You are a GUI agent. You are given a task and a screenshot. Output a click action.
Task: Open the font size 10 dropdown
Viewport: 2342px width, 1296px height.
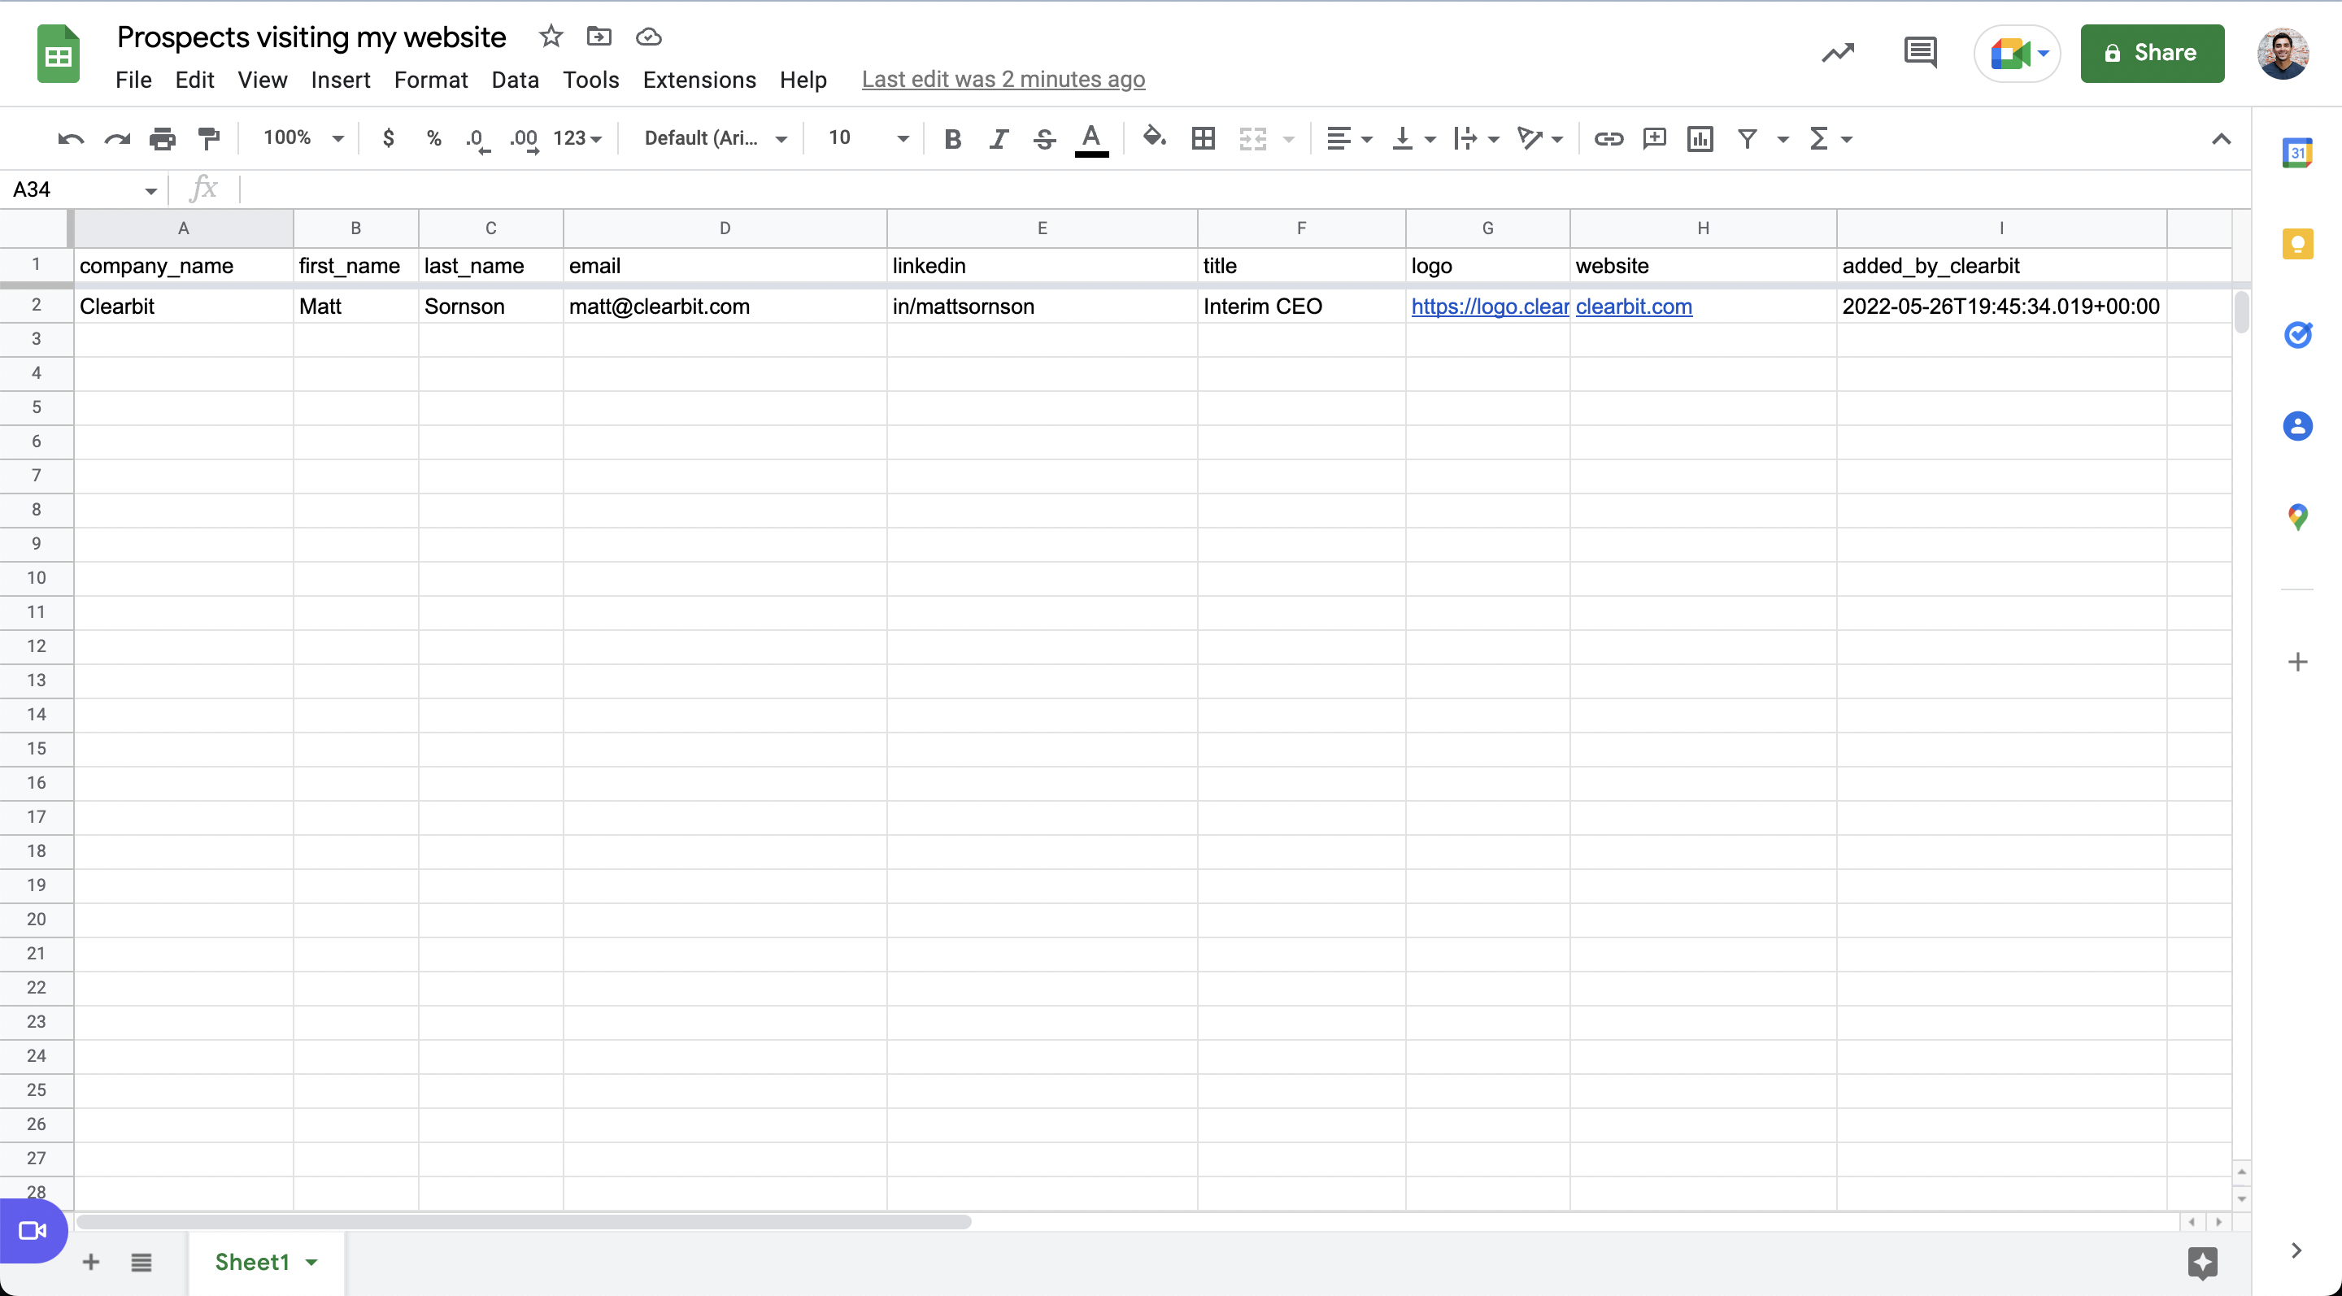pos(868,138)
